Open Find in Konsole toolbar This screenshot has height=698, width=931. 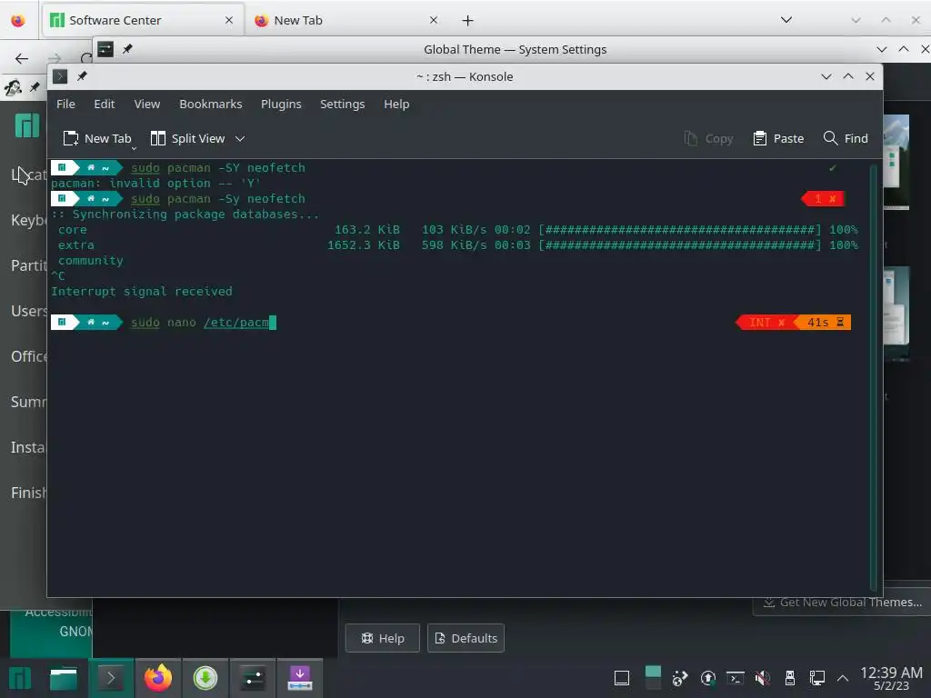tap(846, 138)
